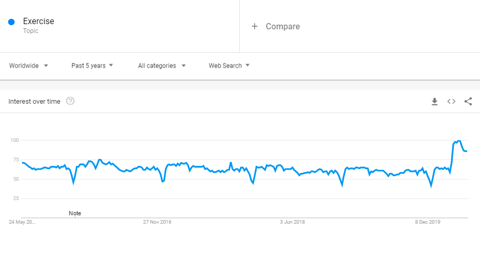The width and height of the screenshot is (480, 253).
Task: Click the 3 Jun 2018 axis label
Action: click(x=292, y=222)
